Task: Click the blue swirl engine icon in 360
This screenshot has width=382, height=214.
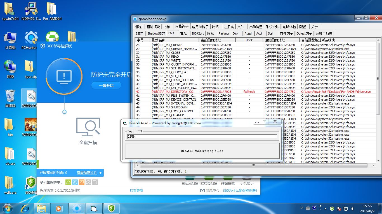Action: click(x=75, y=182)
